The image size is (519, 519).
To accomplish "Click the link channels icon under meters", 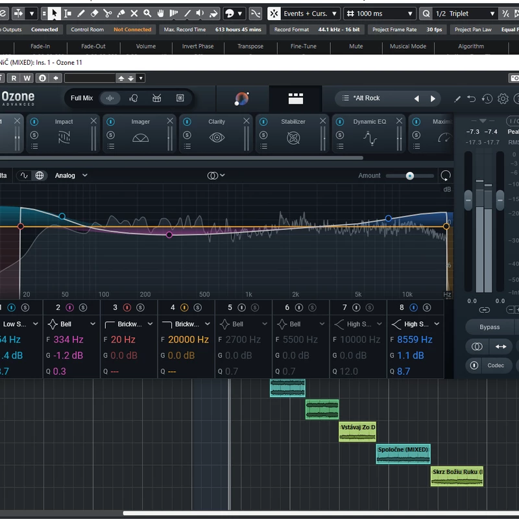I will coord(484,310).
